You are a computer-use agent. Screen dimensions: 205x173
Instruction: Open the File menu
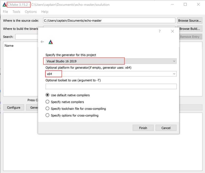5,12
